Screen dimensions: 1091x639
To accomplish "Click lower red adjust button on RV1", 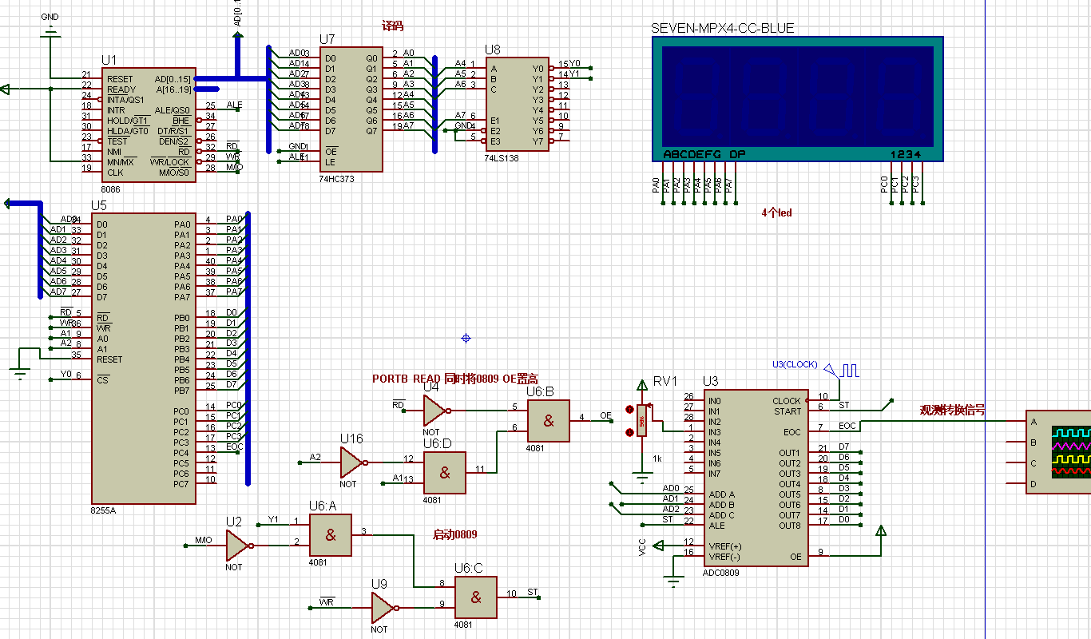I will [628, 433].
